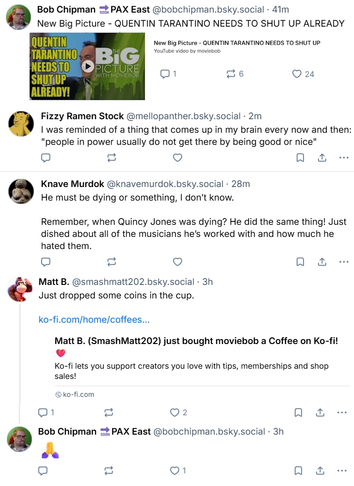The width and height of the screenshot is (354, 486).
Task: Open more options on Fizzy Ramen Stock's post
Action: (344, 158)
